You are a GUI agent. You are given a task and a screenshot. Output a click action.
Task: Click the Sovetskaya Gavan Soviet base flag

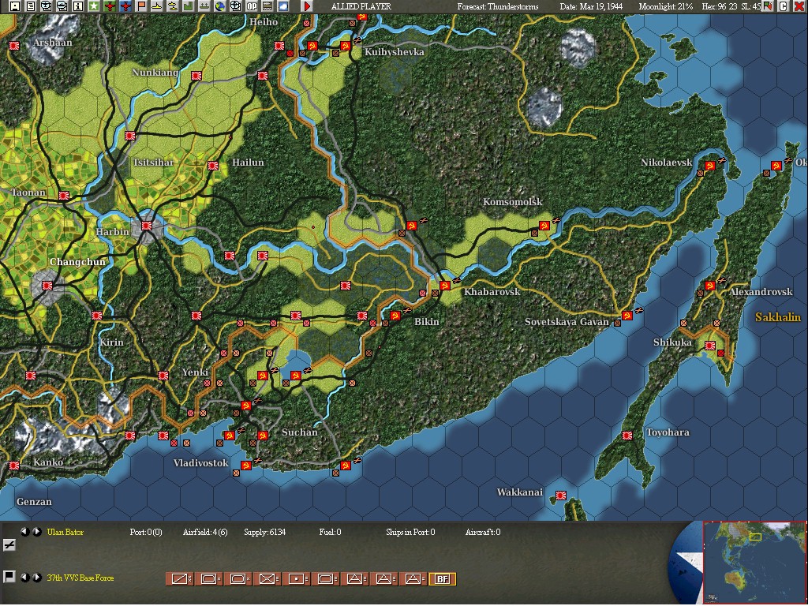(x=627, y=316)
